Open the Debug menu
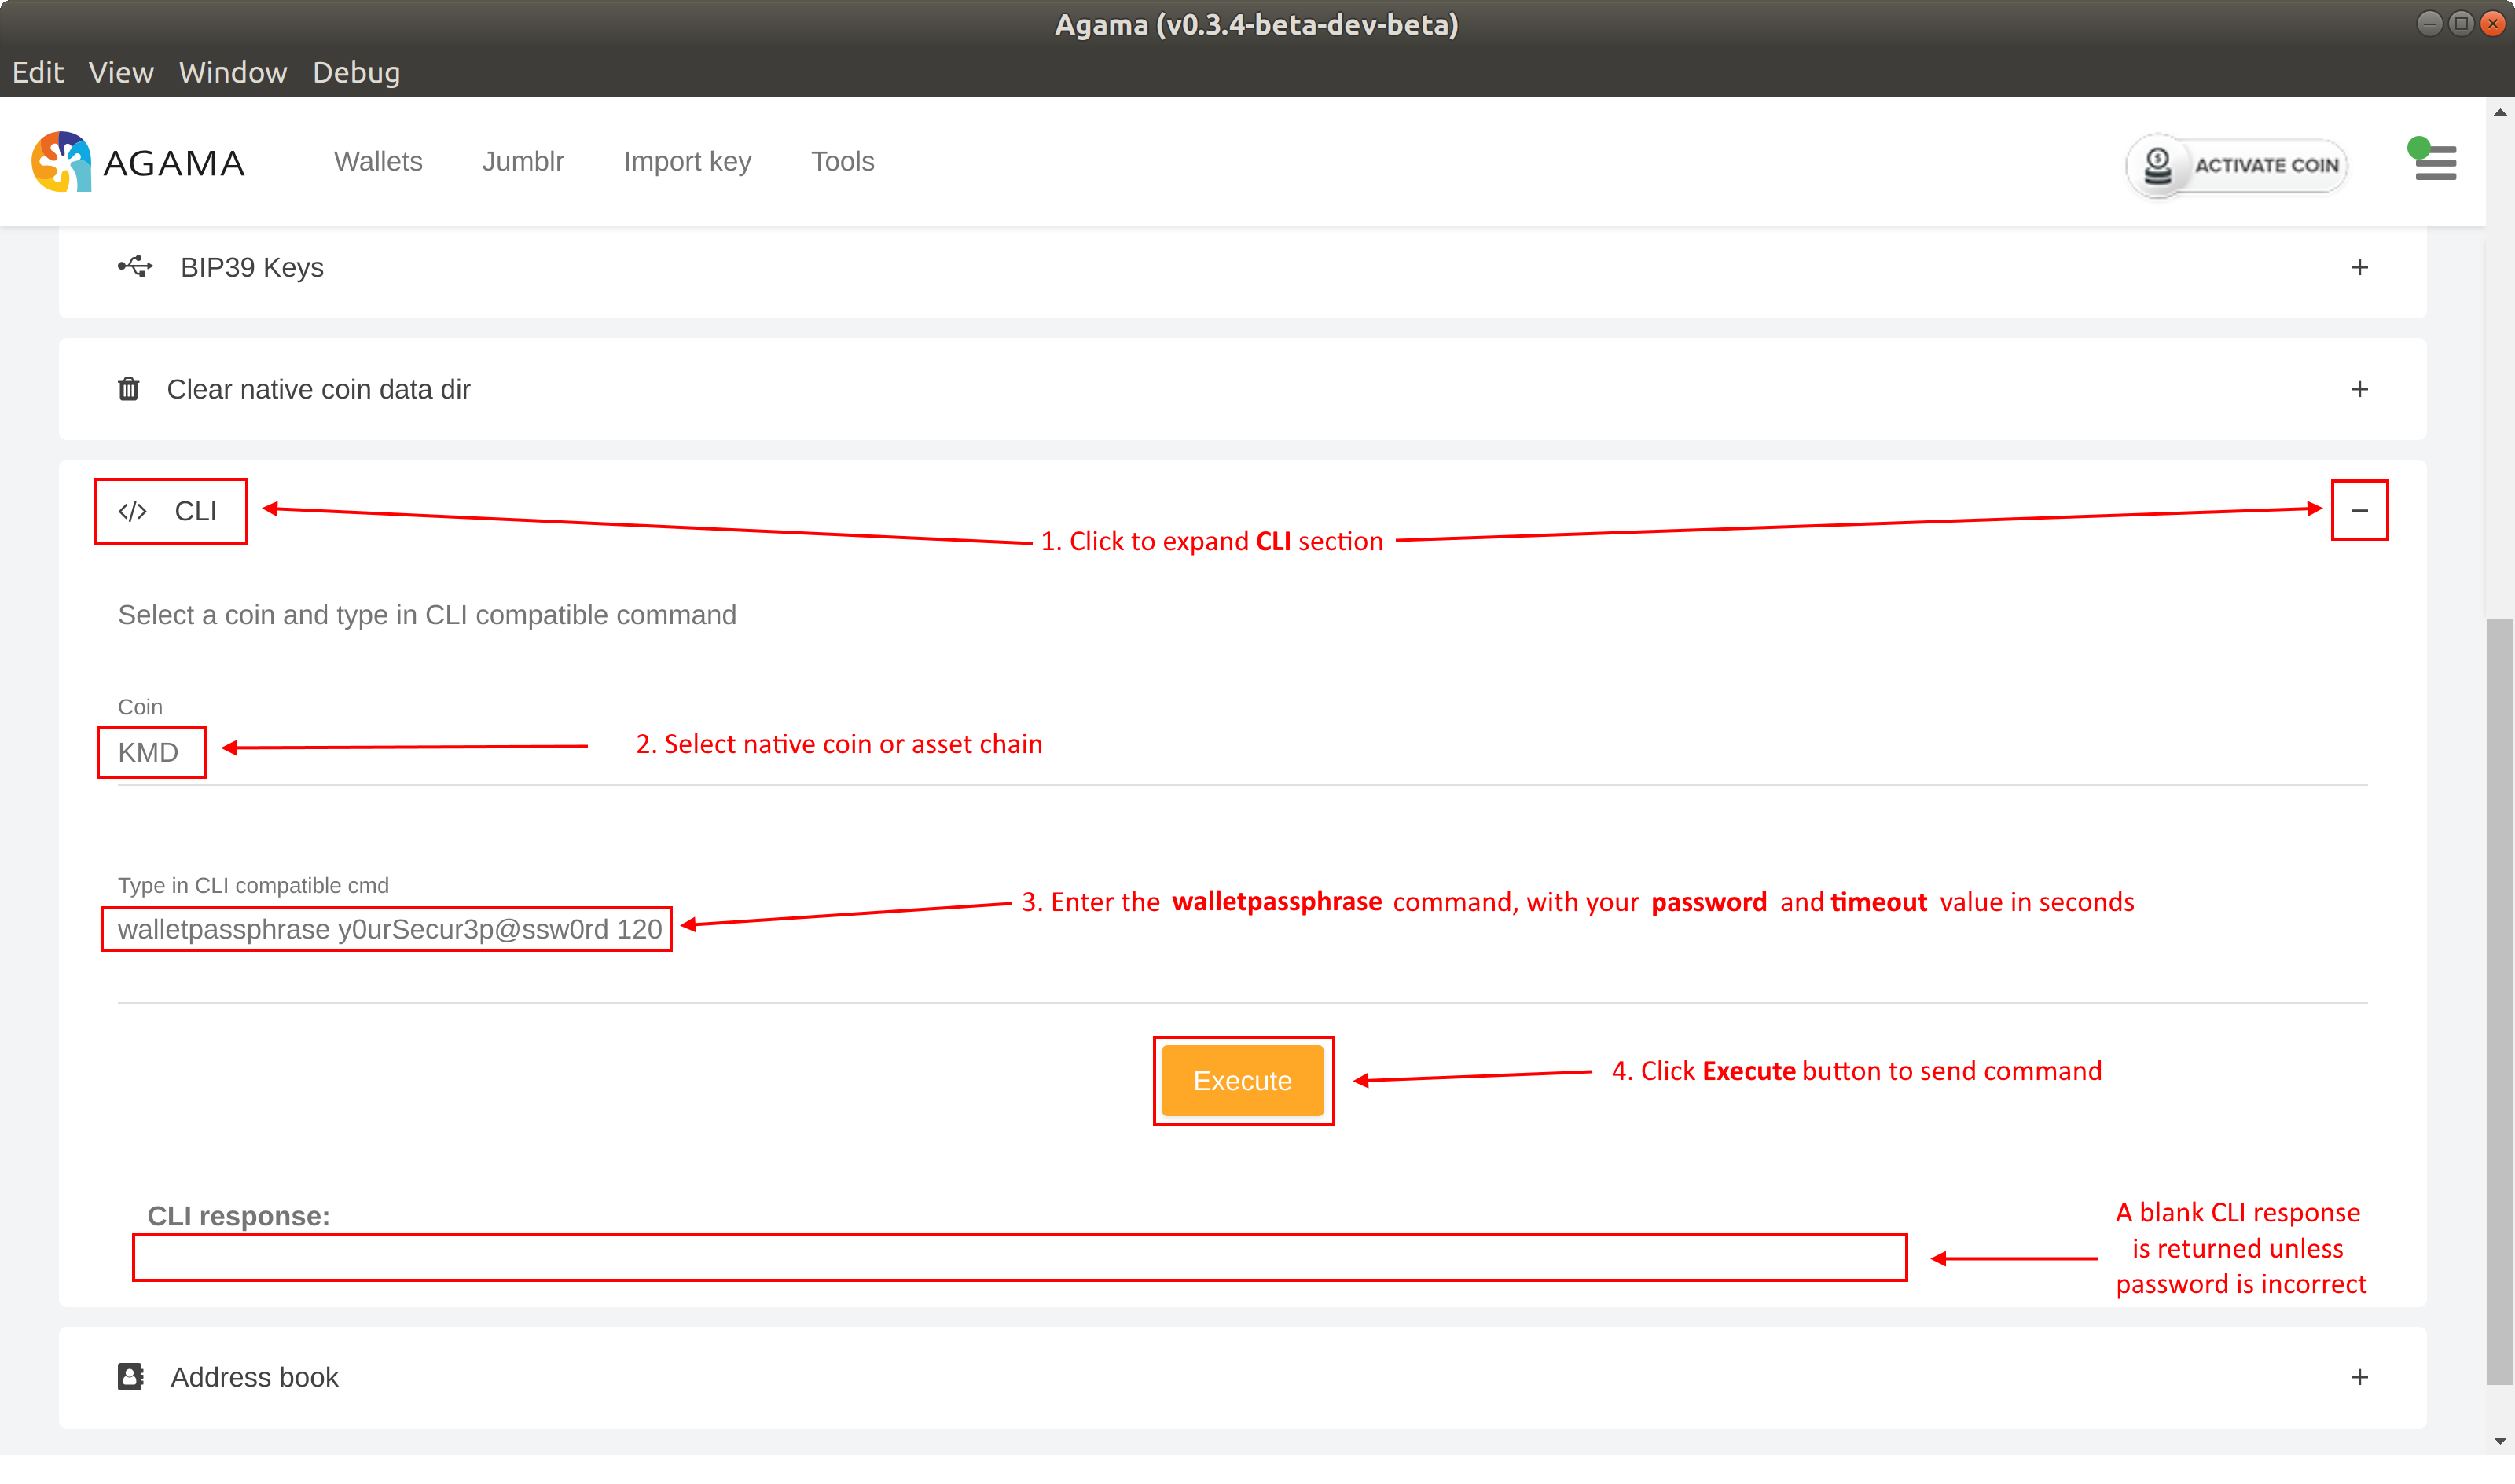2515x1484 pixels. (x=356, y=72)
